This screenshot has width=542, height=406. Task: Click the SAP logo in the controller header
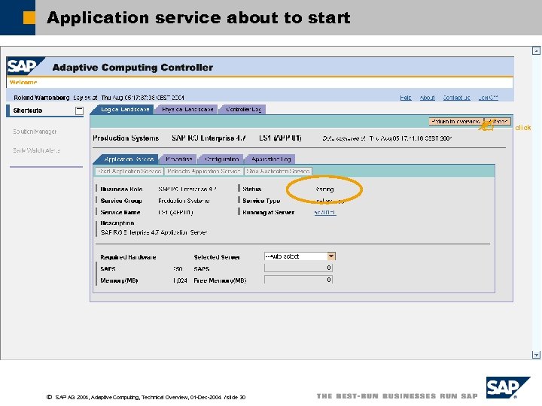(x=25, y=66)
